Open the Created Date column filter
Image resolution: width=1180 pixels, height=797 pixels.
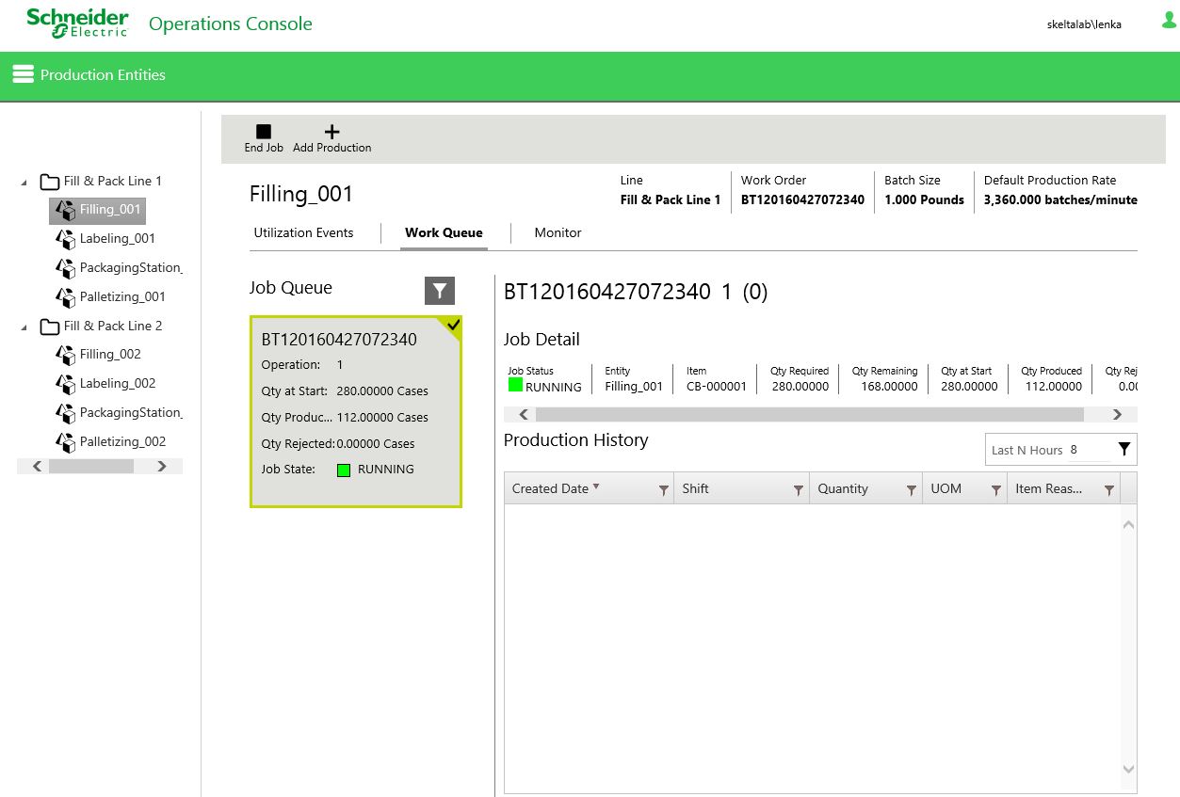[663, 490]
